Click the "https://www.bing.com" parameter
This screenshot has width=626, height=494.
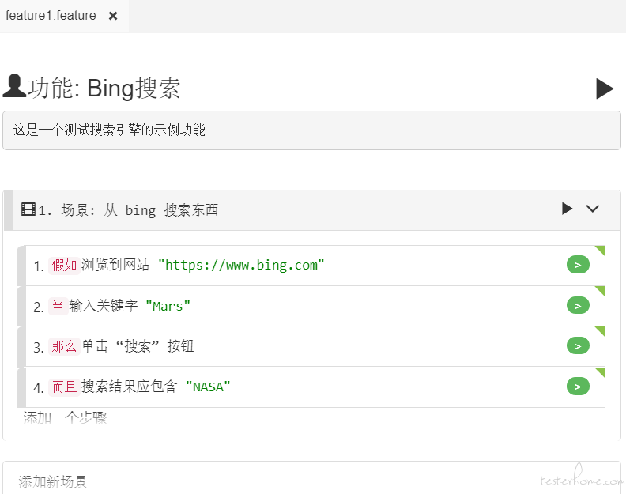pos(241,265)
